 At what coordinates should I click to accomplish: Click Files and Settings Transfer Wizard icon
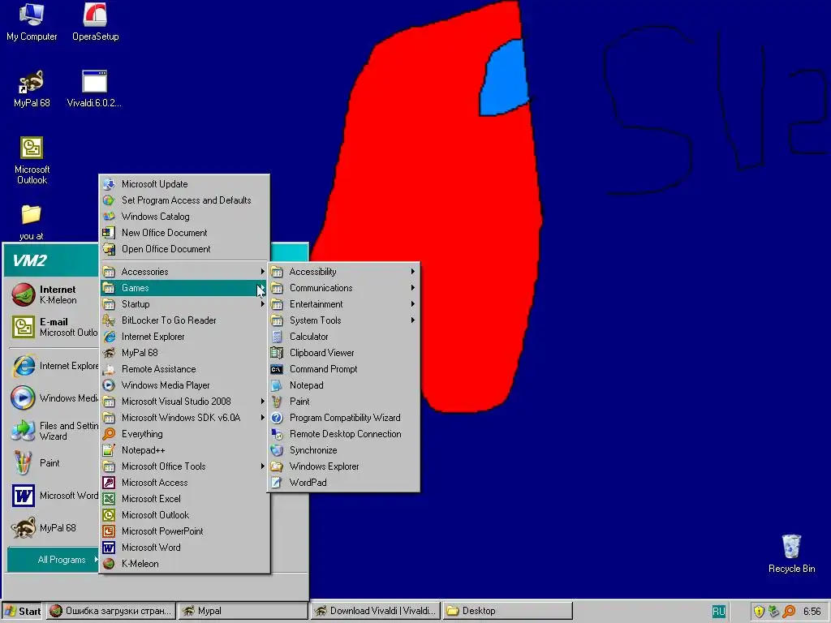24,431
